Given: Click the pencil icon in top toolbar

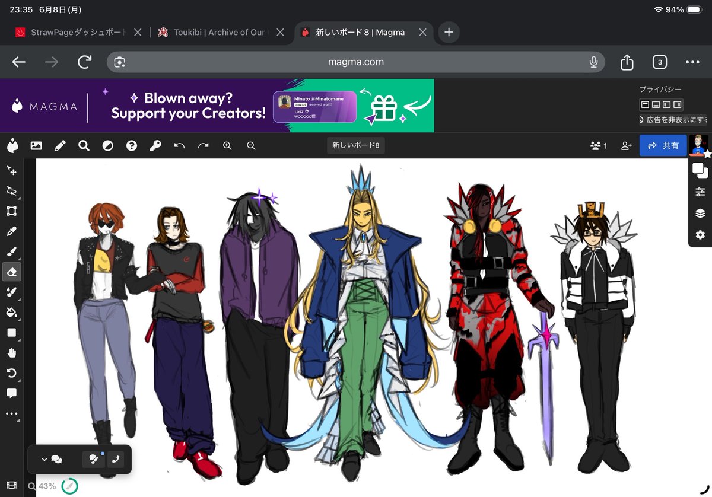Looking at the screenshot, I should [60, 145].
